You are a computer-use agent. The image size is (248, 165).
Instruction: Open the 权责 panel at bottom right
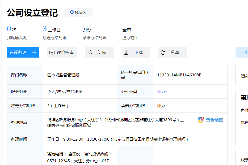coord(244,160)
